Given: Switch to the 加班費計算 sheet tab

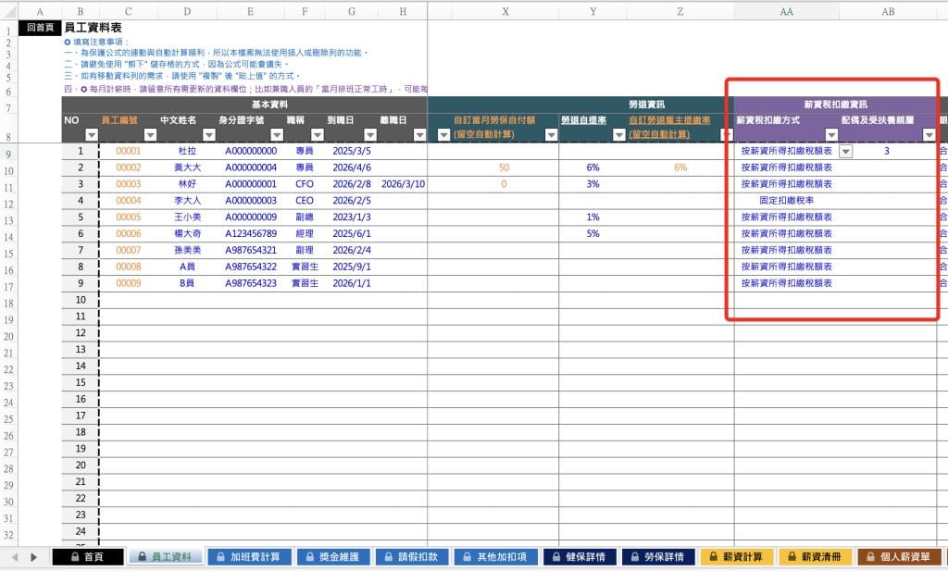Looking at the screenshot, I should click(x=249, y=556).
